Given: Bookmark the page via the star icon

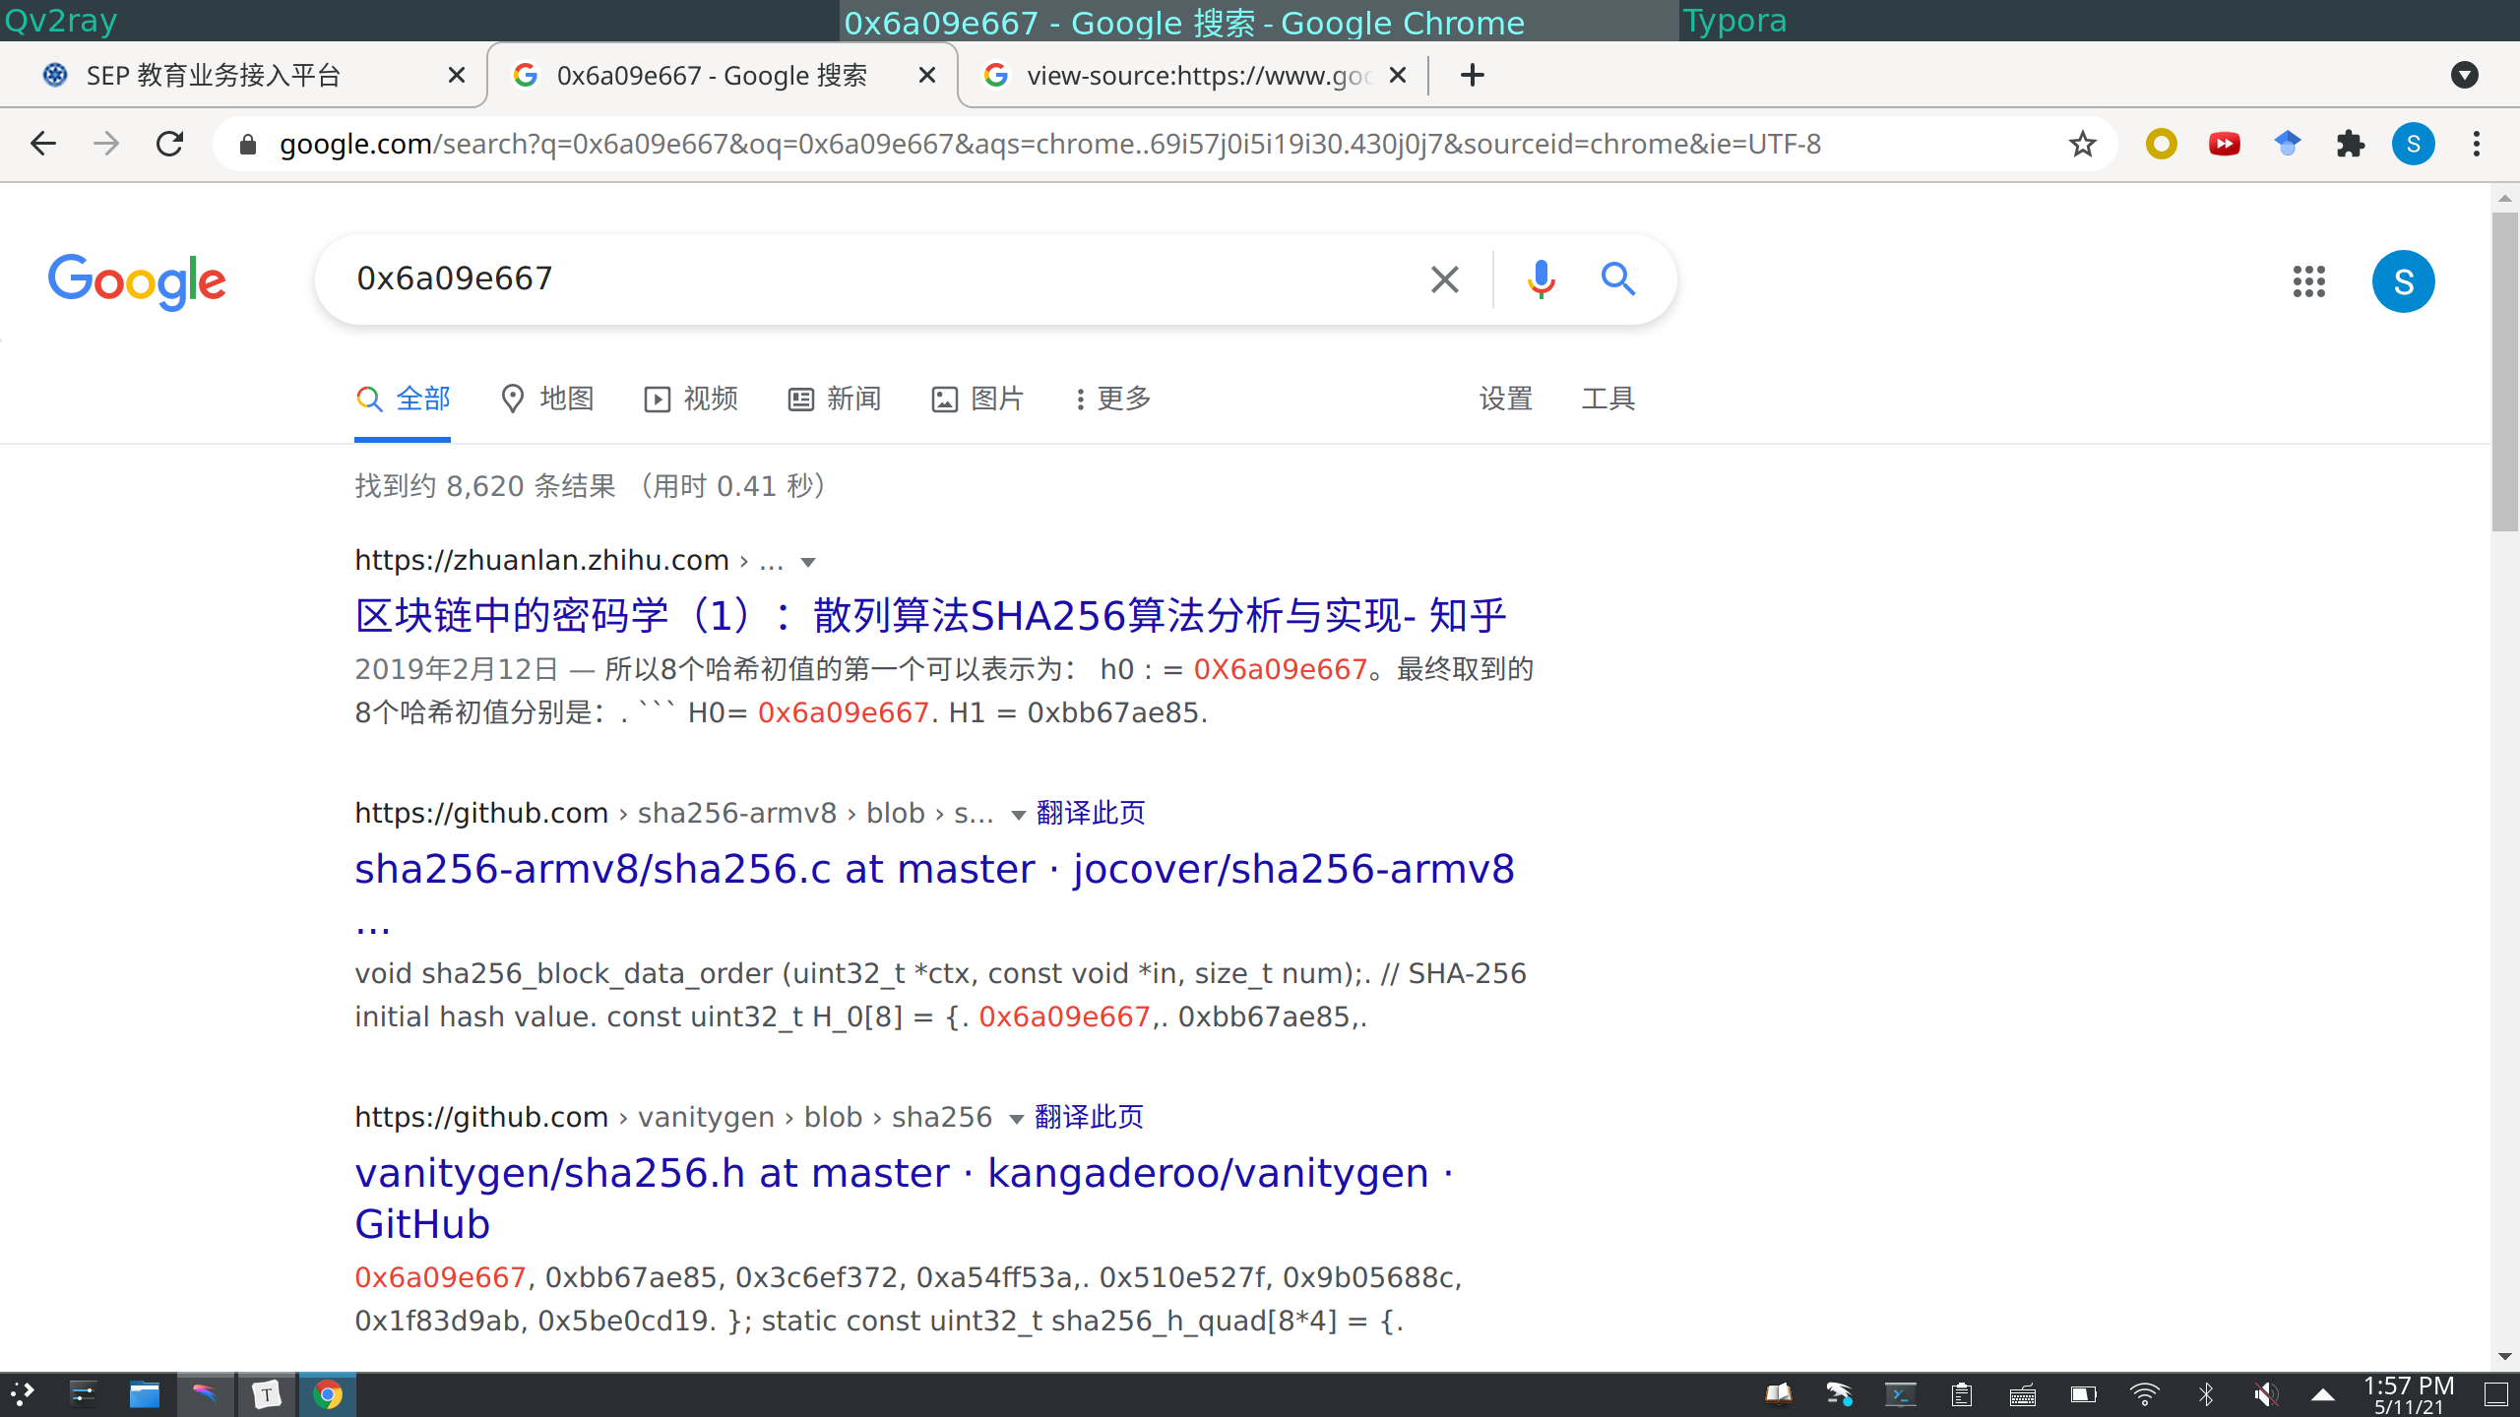Looking at the screenshot, I should (2081, 144).
